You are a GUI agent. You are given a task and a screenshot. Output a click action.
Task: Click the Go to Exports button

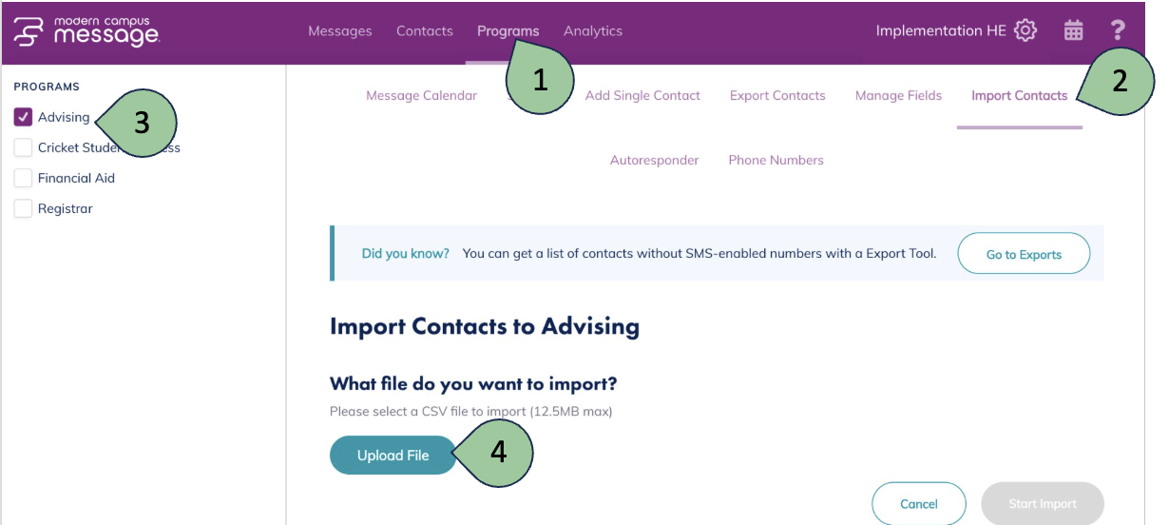(1024, 254)
